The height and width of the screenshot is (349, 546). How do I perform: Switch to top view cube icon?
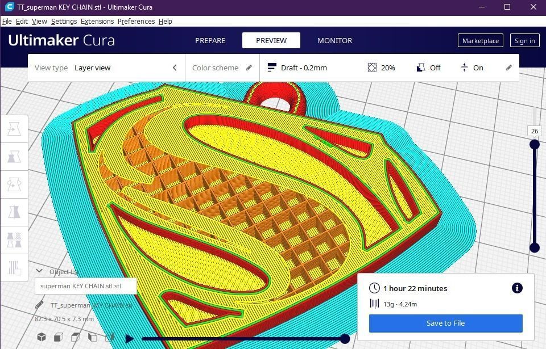point(76,337)
